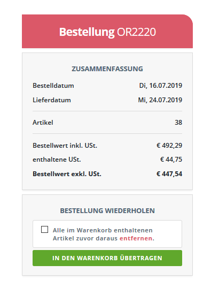Select the enthaltene USt. label

pyautogui.click(x=57, y=160)
